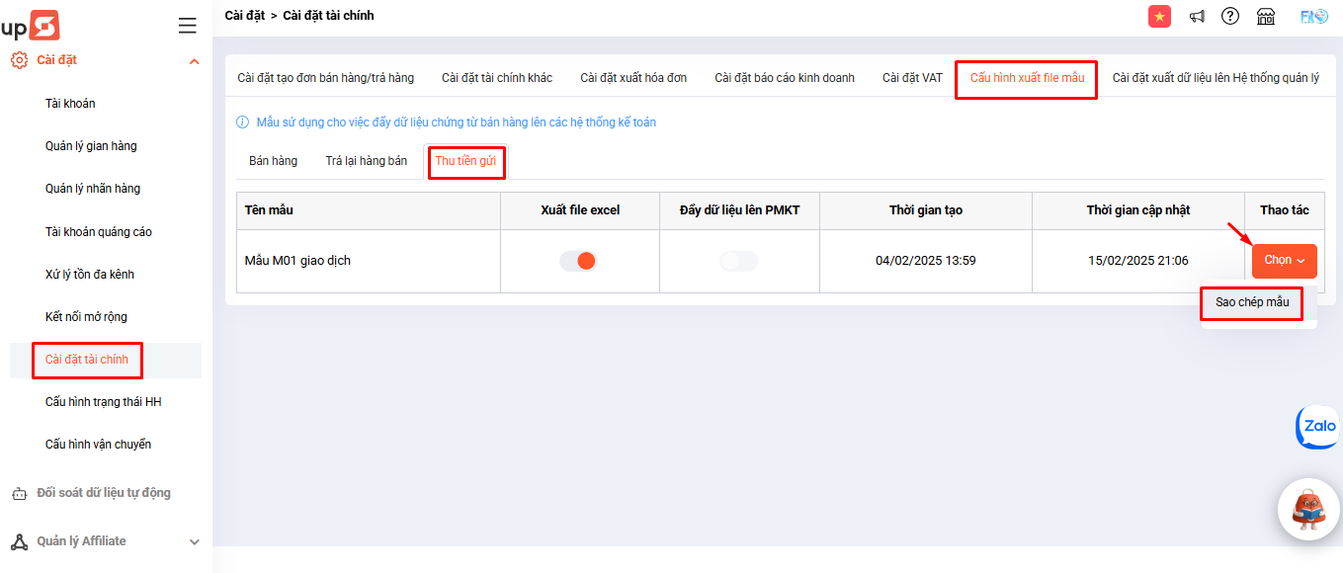Go to Cấu hình vận chuyển
The height and width of the screenshot is (573, 1343).
click(98, 445)
